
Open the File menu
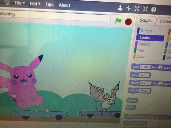(x=20, y=3)
